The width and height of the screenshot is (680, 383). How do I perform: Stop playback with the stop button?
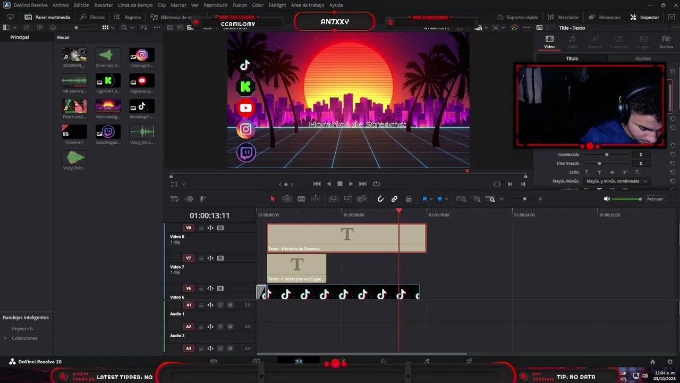tap(340, 184)
